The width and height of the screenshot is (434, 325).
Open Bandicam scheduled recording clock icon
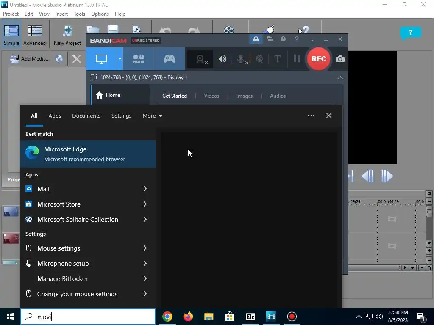283,39
